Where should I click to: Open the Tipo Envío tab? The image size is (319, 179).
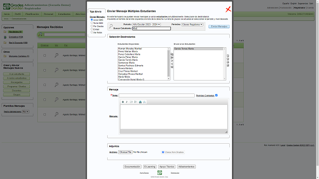(96, 11)
